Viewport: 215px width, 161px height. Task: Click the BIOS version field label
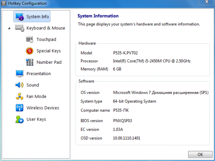click(x=92, y=121)
